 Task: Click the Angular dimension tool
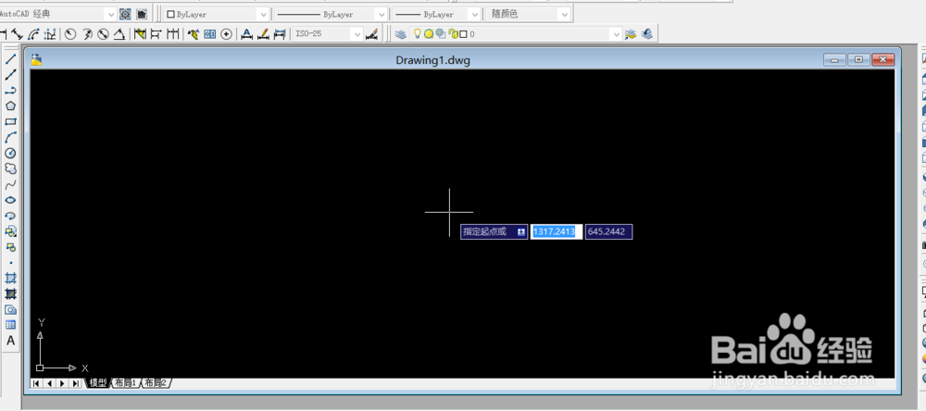119,34
